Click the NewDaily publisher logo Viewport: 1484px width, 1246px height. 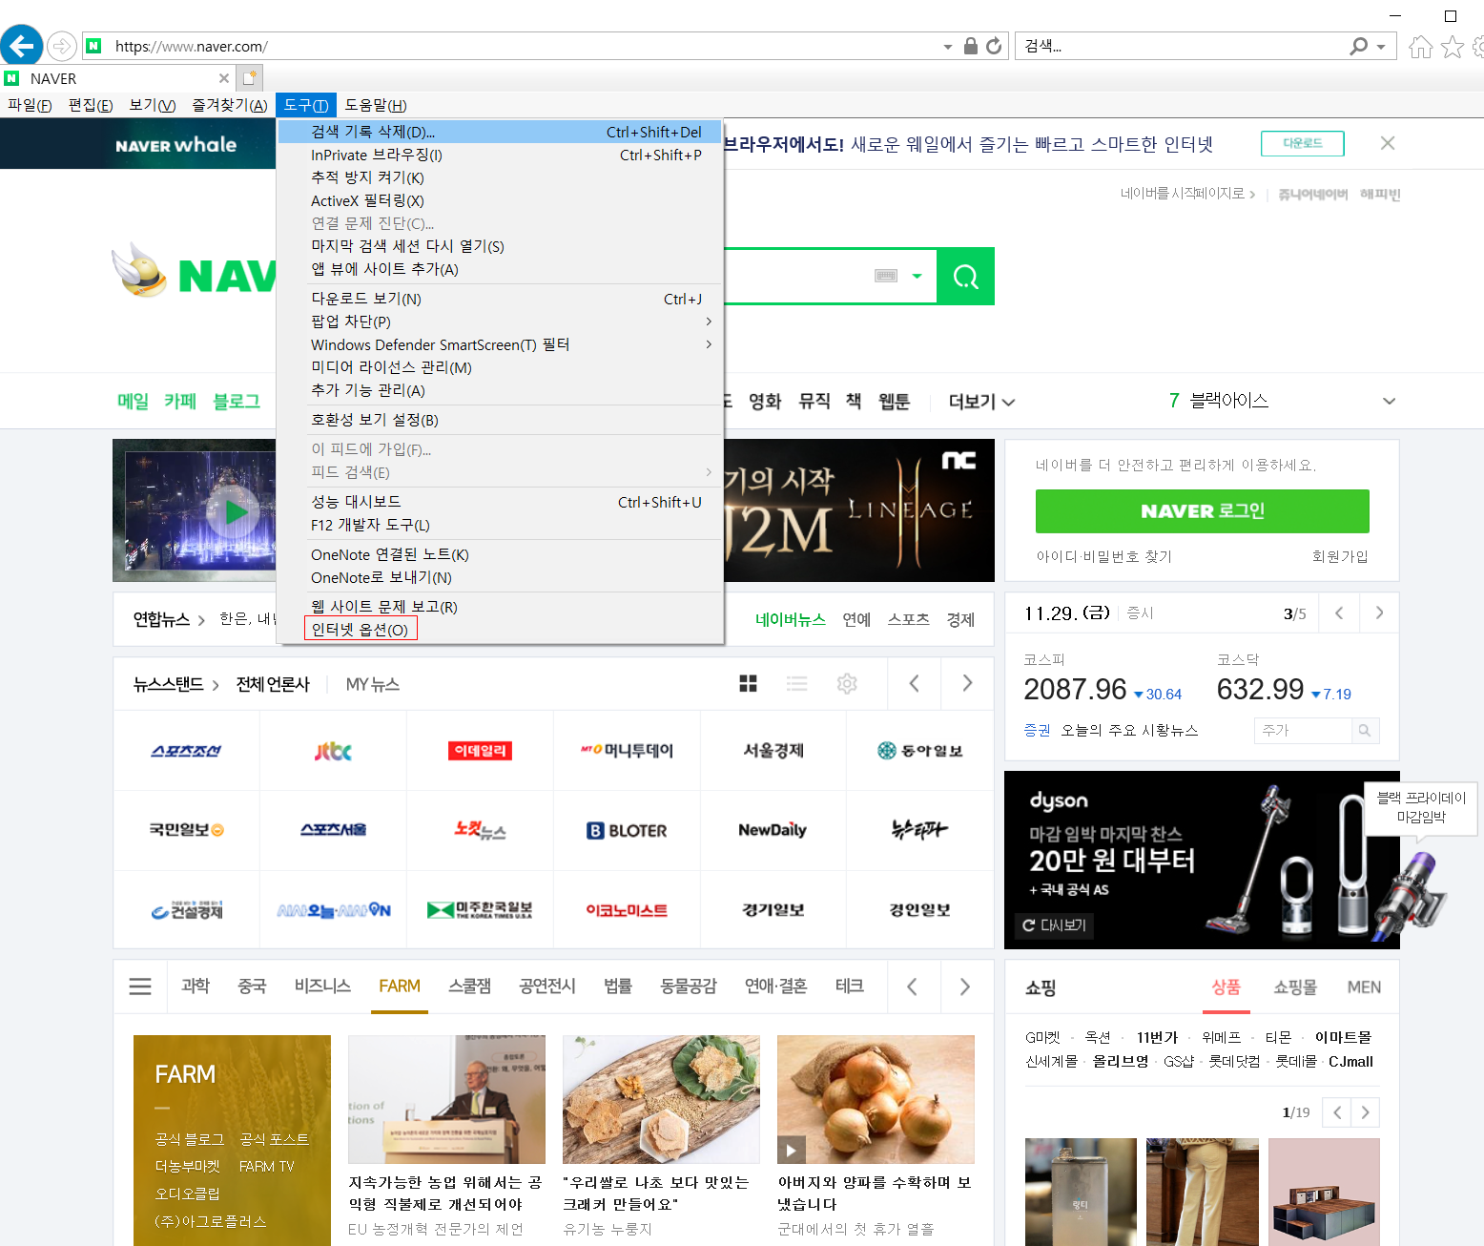[x=773, y=830]
